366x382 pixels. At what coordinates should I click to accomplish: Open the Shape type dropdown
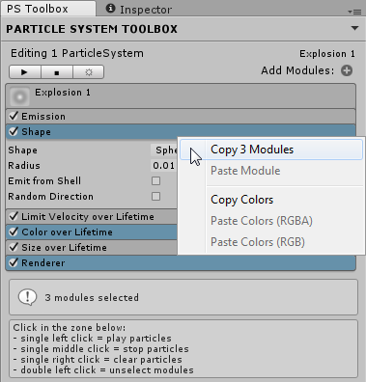164,150
